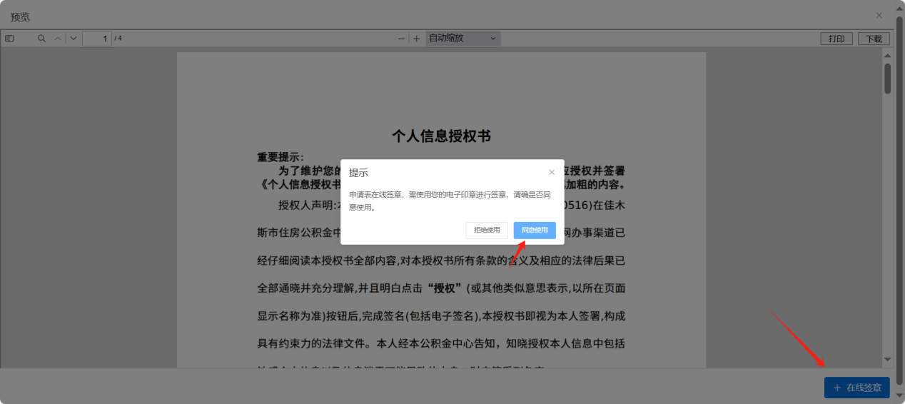The width and height of the screenshot is (905, 404).
Task: Click 同意使用 to agree to the seal
Action: point(535,230)
